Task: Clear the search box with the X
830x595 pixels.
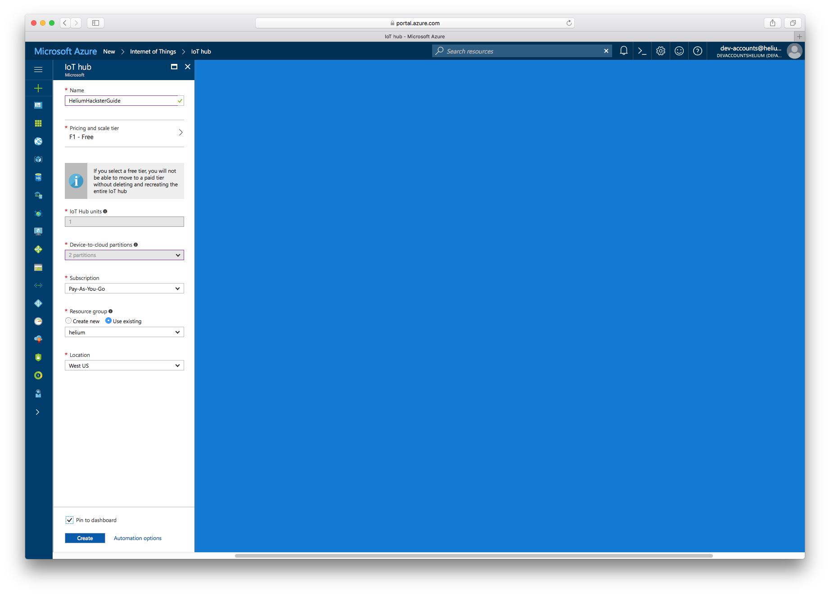Action: coord(606,51)
